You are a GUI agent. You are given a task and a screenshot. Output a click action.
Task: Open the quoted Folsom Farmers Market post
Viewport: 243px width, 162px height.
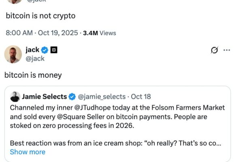pos(117,130)
